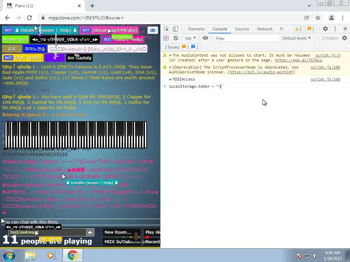Open the top JavaScript context dropdown
The image size is (350, 262).
[x=190, y=38]
